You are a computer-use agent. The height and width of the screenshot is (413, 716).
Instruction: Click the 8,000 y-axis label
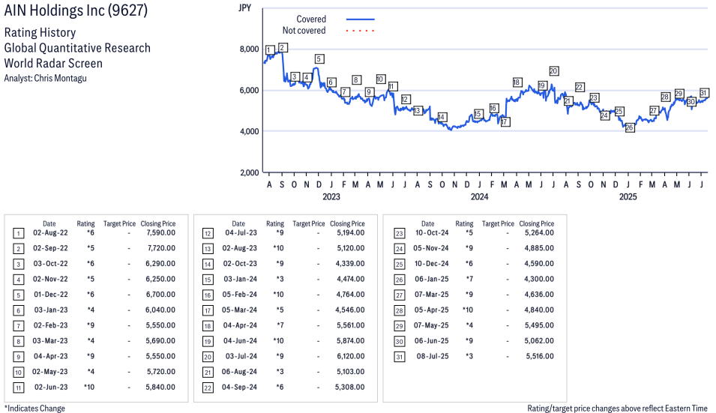coord(250,49)
